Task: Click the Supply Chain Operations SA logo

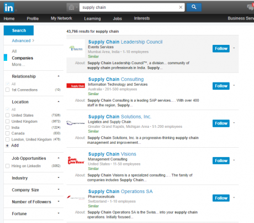Action: pyautogui.click(x=76, y=198)
